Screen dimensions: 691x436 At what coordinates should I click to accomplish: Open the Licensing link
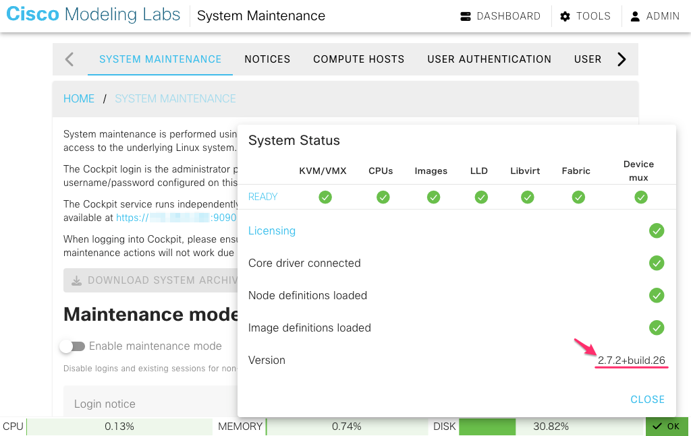point(272,231)
